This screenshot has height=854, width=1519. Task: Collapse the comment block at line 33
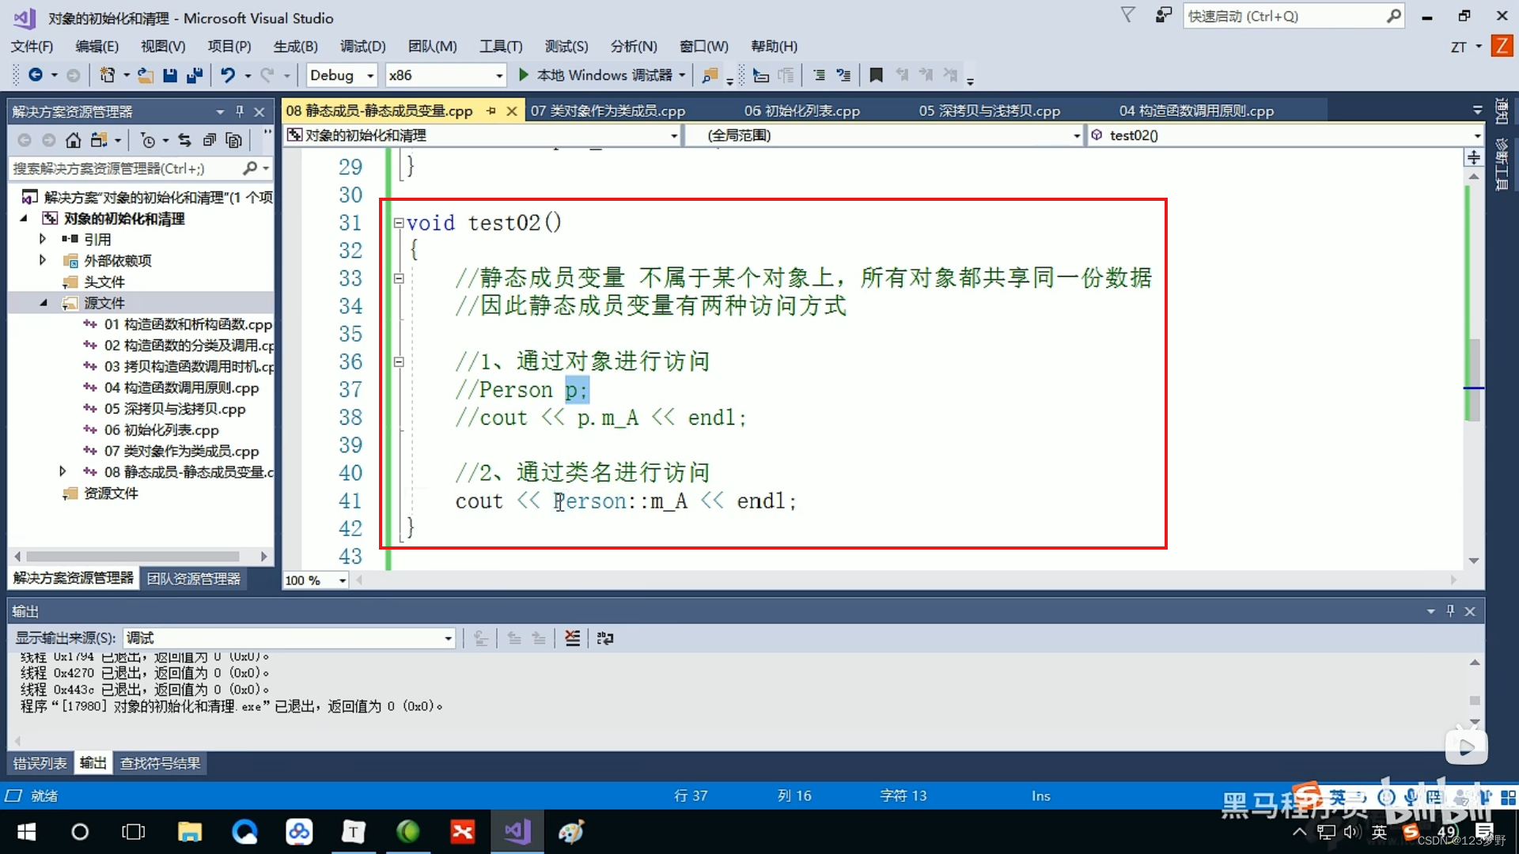pyautogui.click(x=399, y=278)
